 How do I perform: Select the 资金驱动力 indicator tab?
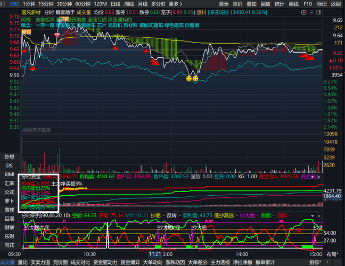pos(105,262)
